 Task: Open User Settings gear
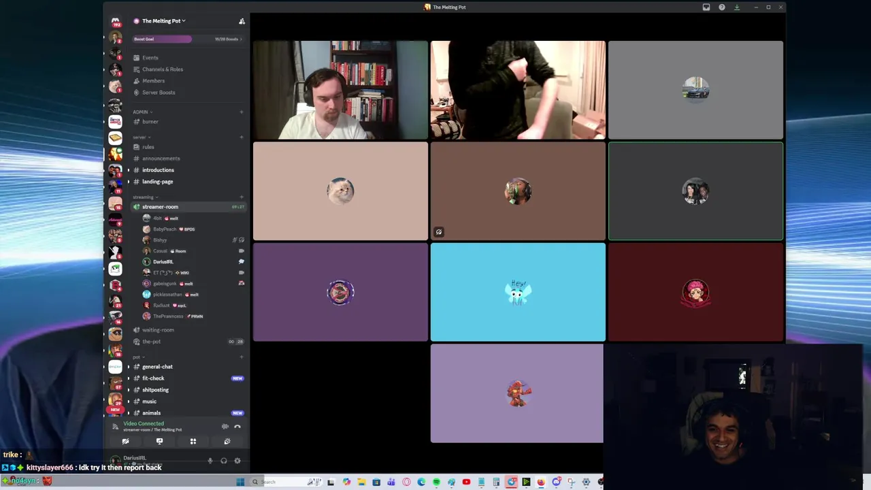pos(237,461)
